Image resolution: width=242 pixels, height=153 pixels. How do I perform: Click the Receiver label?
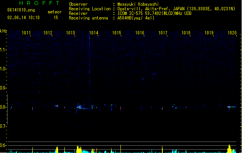click(x=78, y=13)
